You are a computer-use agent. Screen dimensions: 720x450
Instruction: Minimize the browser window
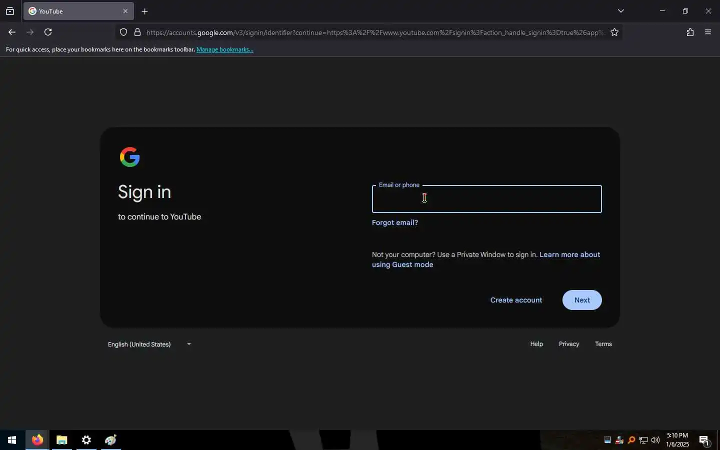662,11
